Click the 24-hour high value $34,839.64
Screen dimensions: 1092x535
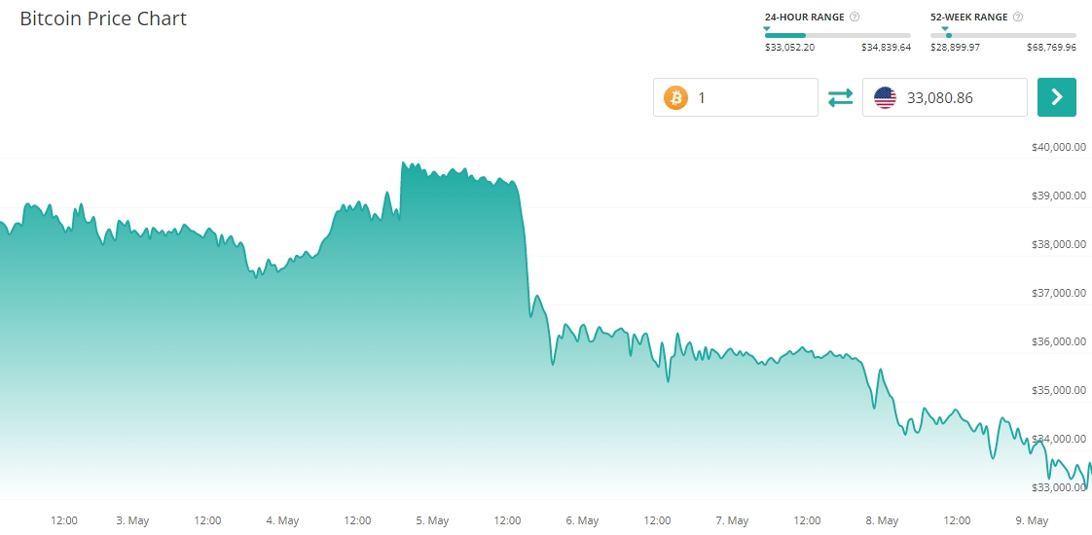886,47
